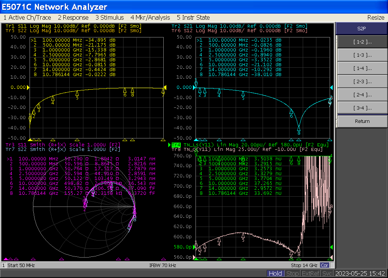The width and height of the screenshot is (388, 278).
Task: Open the Stimulus menu
Action: [110, 17]
